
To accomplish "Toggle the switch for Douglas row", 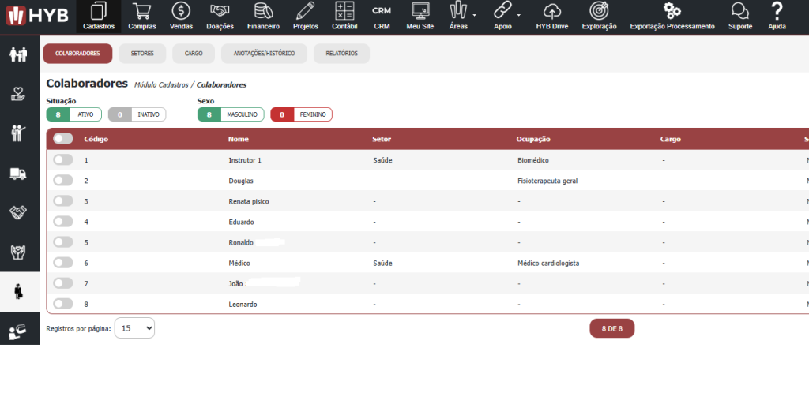I will point(63,181).
